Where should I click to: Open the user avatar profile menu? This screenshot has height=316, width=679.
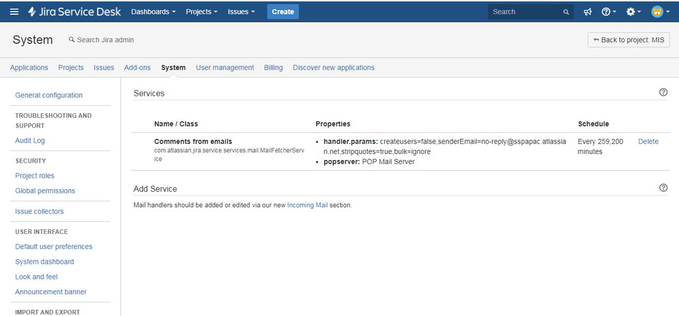(x=660, y=12)
